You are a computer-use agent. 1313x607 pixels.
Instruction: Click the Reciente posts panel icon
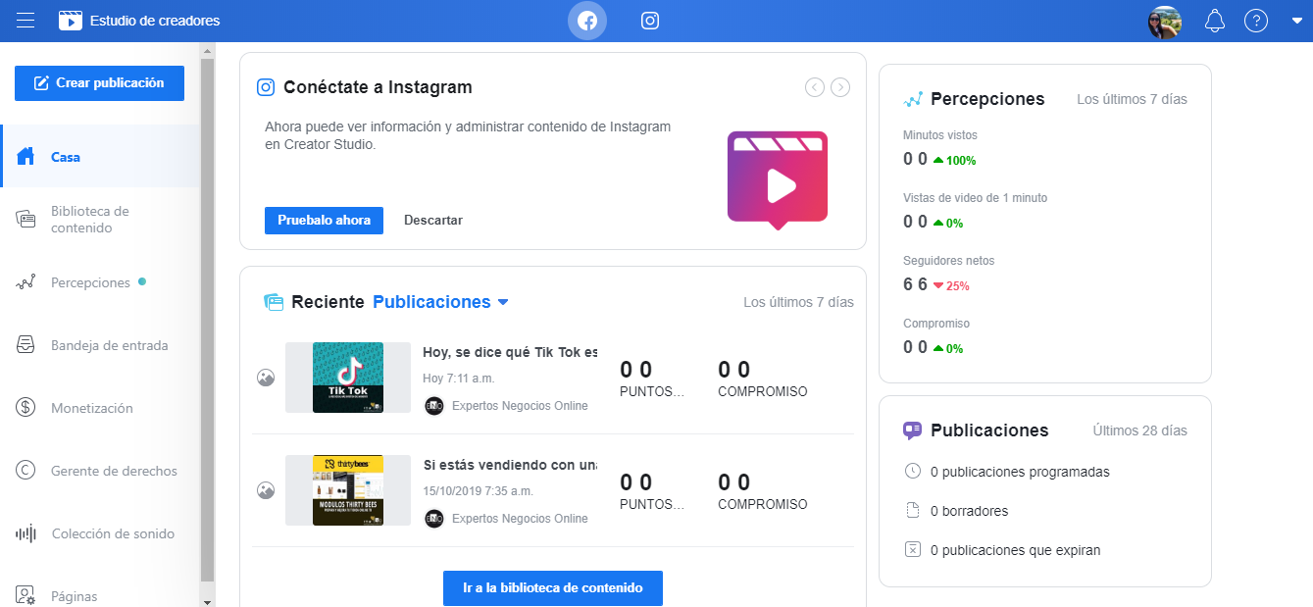(274, 302)
